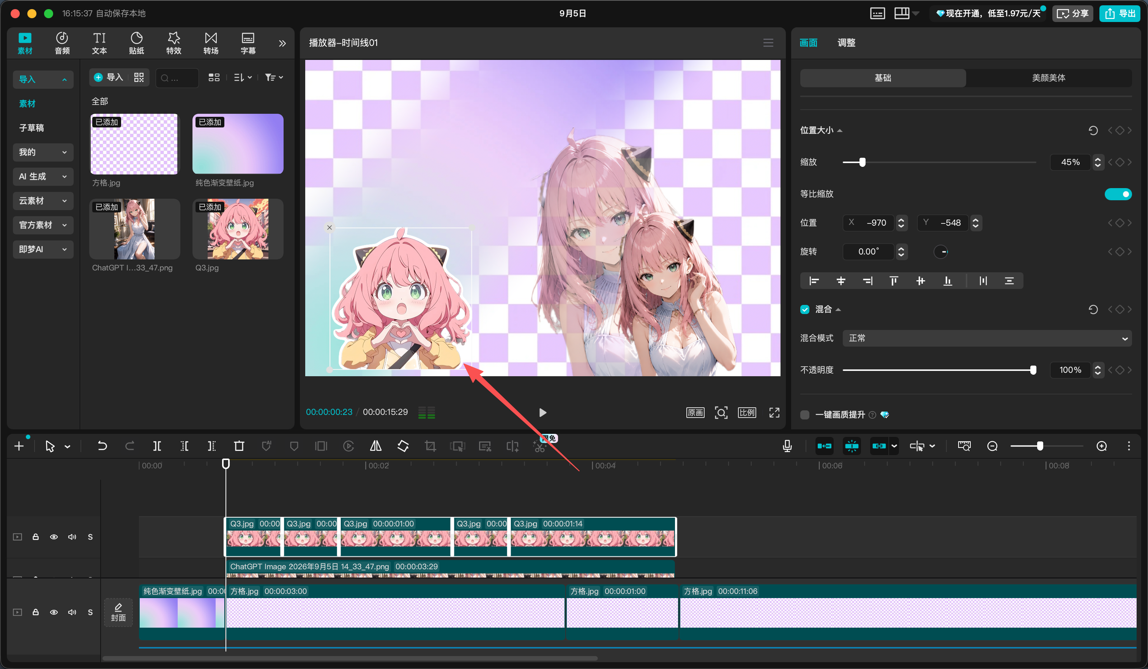
Task: Mute the Q3.jpg overlay track audio
Action: [72, 537]
